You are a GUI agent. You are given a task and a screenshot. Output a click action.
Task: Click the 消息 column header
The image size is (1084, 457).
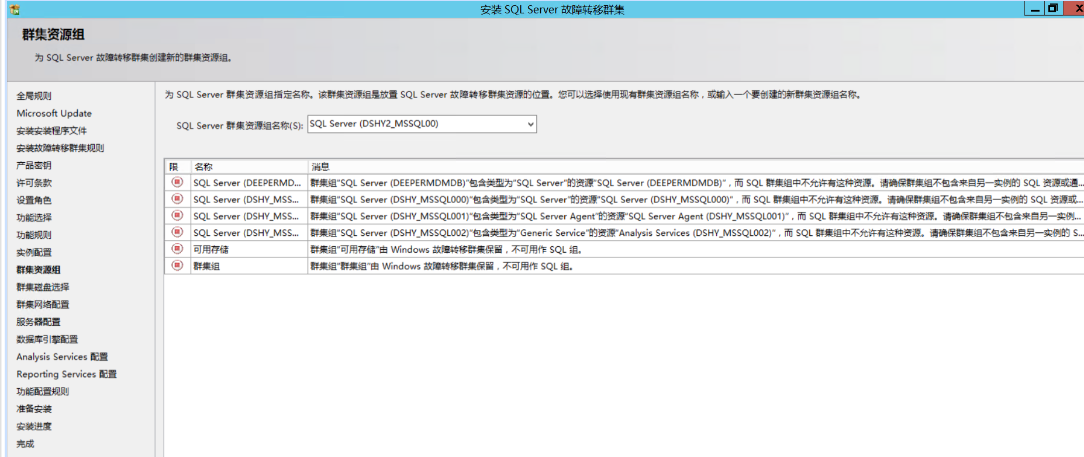696,167
